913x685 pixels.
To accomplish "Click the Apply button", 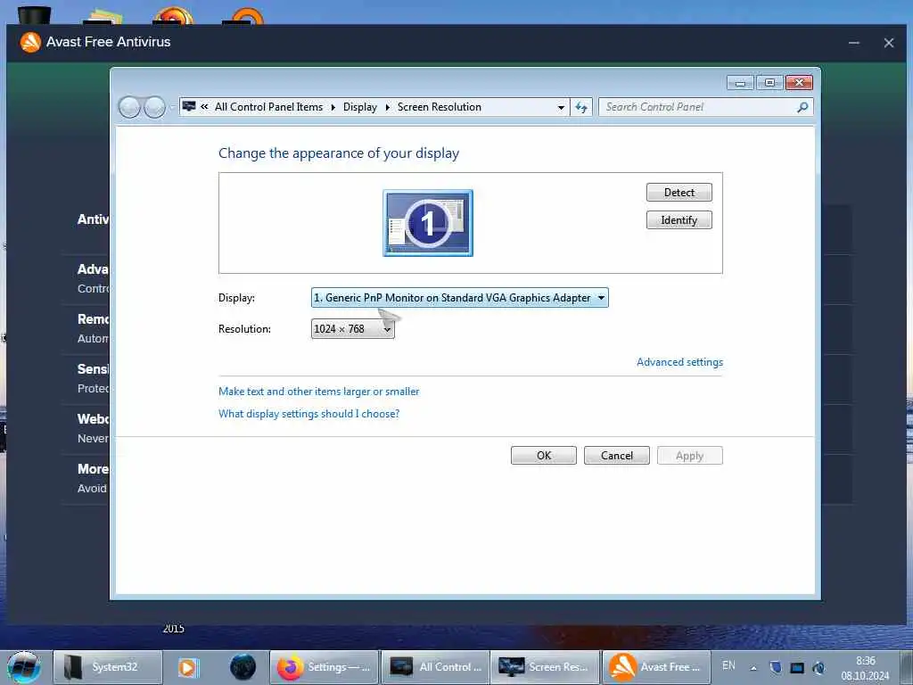I will coord(690,456).
